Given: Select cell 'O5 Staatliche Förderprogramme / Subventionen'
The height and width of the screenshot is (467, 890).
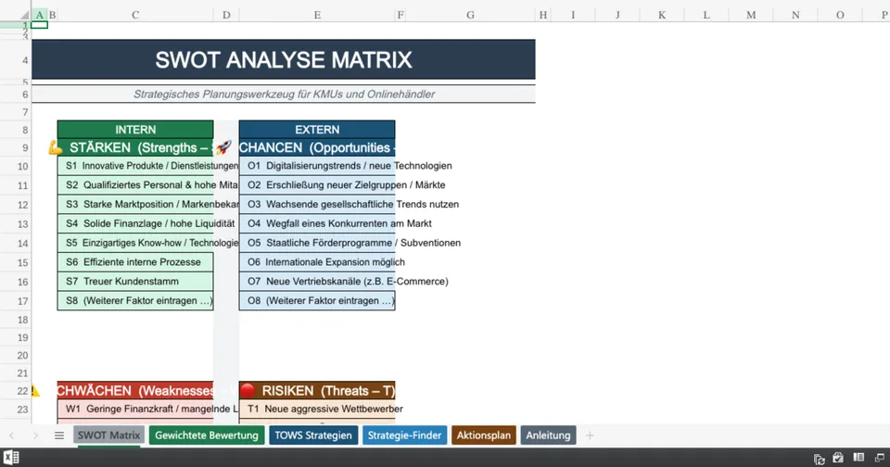Looking at the screenshot, I should (317, 243).
